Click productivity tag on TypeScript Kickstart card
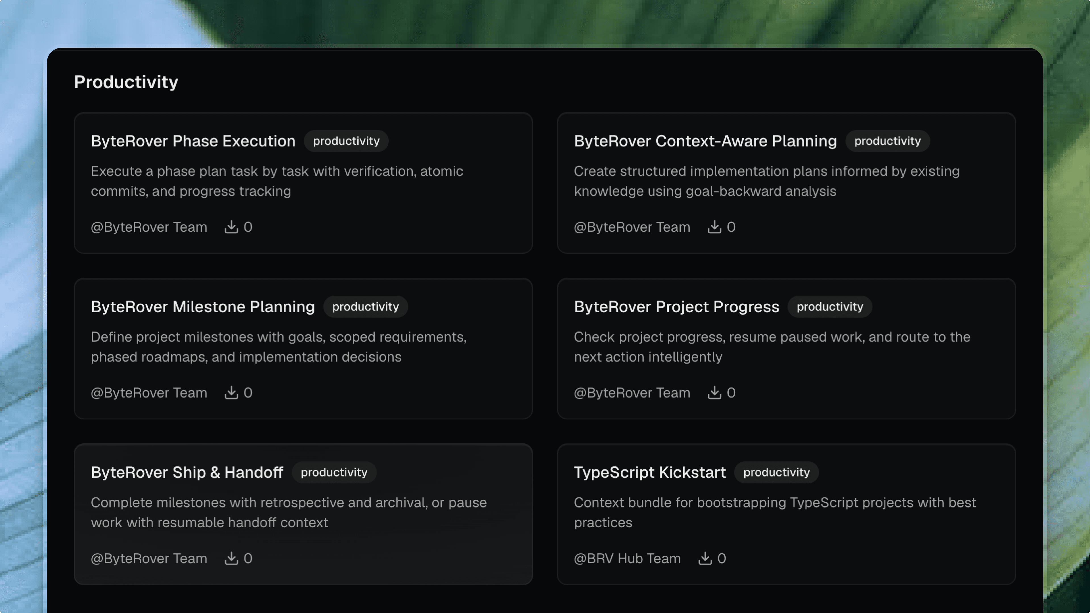 pos(776,473)
